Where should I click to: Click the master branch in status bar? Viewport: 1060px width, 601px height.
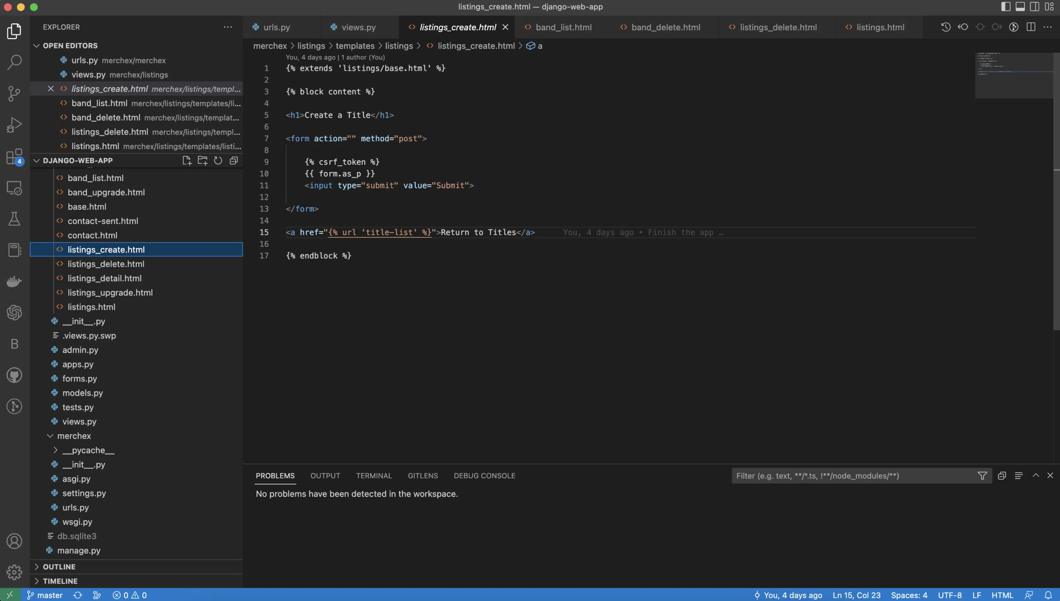click(45, 595)
